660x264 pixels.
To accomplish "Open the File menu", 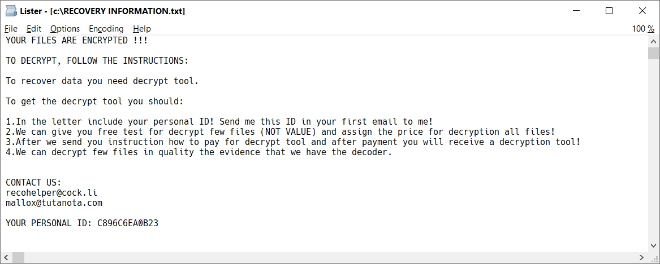I will [11, 29].
